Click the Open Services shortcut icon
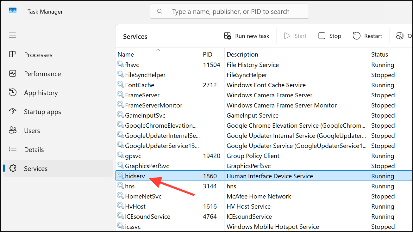 399,36
